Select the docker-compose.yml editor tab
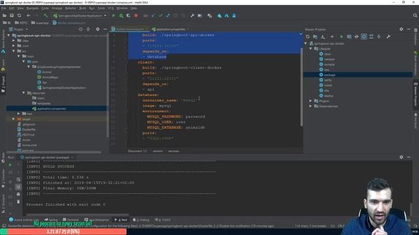 click(x=130, y=29)
